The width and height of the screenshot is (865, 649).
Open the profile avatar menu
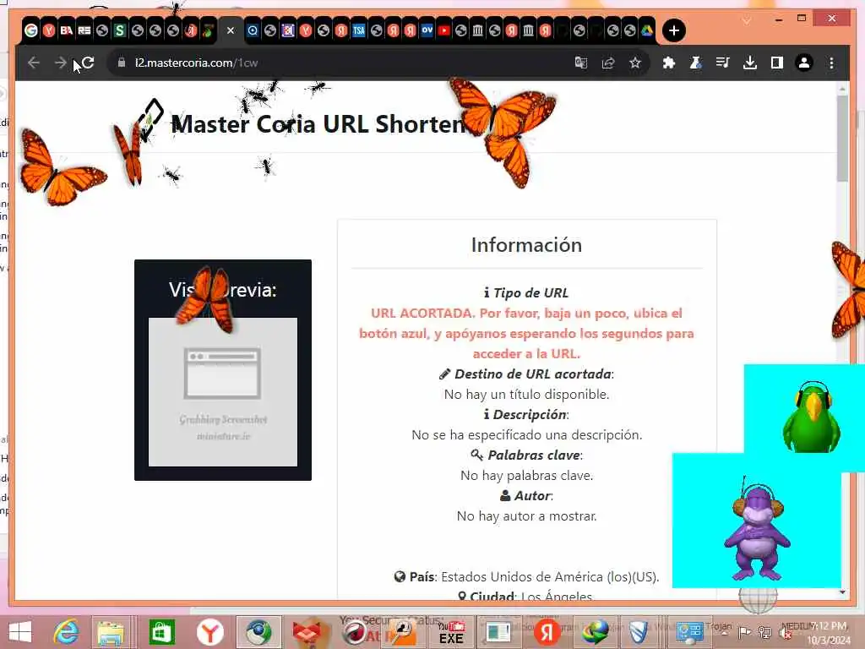pos(804,63)
